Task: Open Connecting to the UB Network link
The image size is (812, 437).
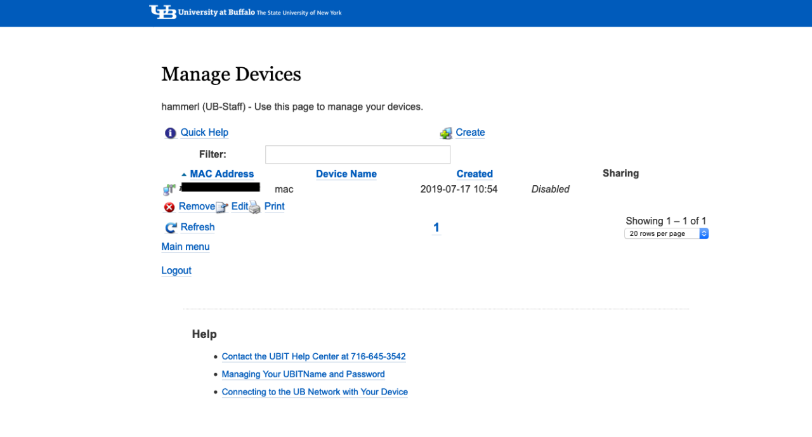Action: click(315, 392)
